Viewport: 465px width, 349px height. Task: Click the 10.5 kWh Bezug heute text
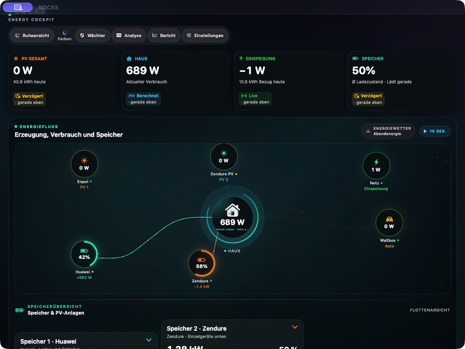pos(262,82)
